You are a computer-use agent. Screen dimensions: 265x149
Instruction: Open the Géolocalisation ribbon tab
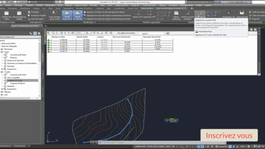(147, 8)
